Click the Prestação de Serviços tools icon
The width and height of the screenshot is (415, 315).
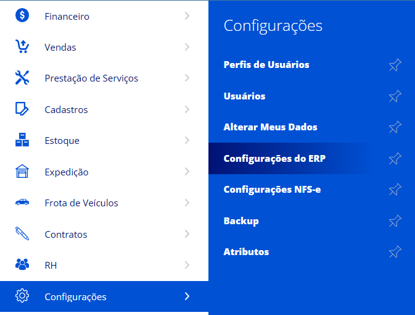click(22, 78)
